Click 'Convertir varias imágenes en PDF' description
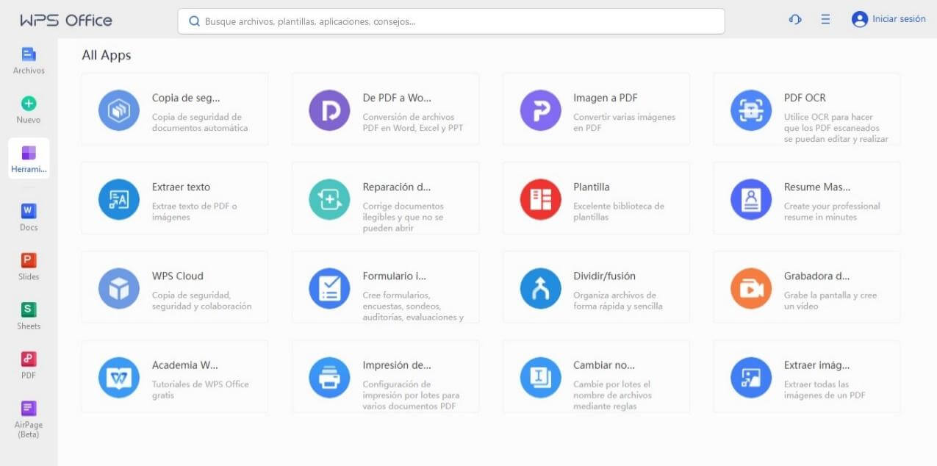This screenshot has width=937, height=466. point(624,122)
